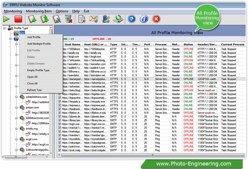Toggle the checkbox for https://post.craig row

click(60, 150)
